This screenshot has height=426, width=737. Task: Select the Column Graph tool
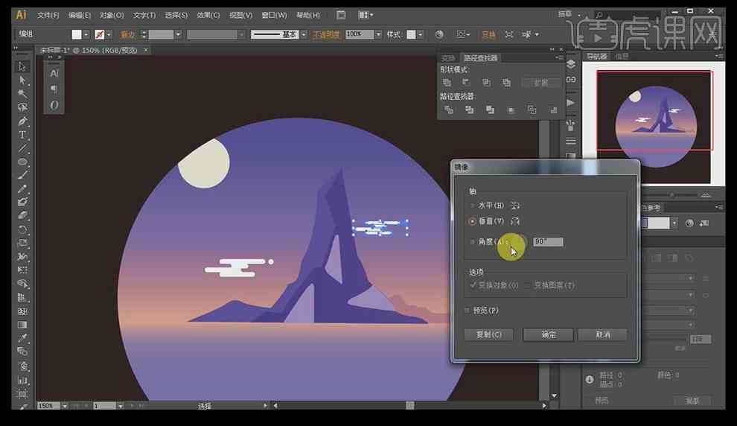[x=22, y=379]
